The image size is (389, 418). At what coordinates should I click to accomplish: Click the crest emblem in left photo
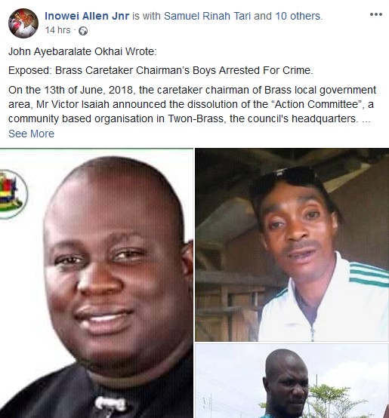click(x=13, y=194)
